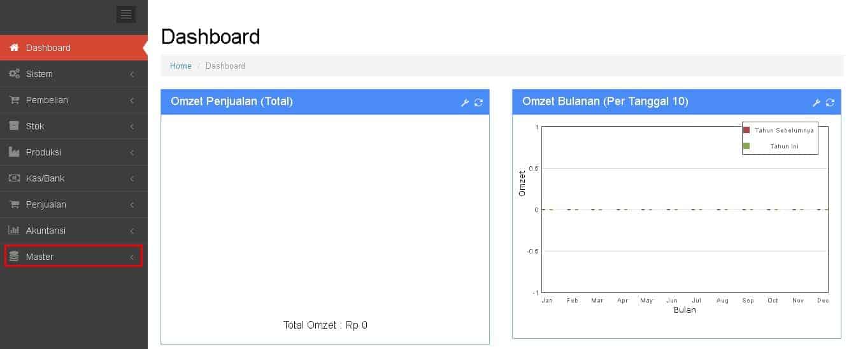Click the Produksi factory icon
The width and height of the screenshot is (856, 349).
[14, 152]
